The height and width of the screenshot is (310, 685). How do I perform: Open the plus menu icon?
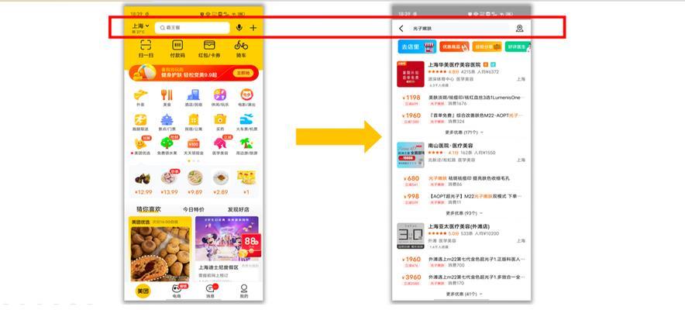click(253, 27)
